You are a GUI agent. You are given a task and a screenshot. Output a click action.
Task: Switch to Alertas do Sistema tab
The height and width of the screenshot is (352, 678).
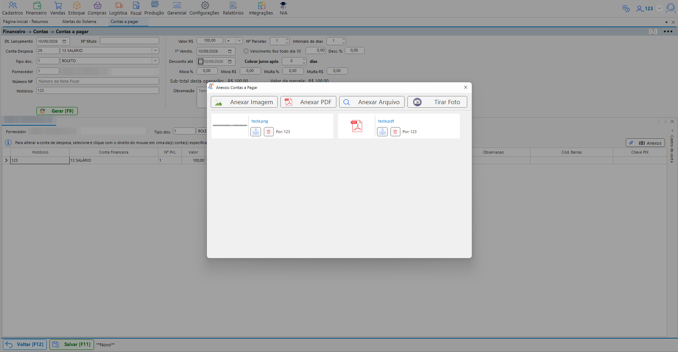(x=79, y=22)
